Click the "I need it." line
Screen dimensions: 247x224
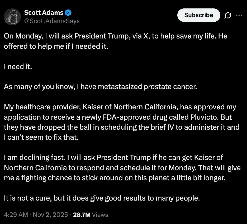click(18, 66)
